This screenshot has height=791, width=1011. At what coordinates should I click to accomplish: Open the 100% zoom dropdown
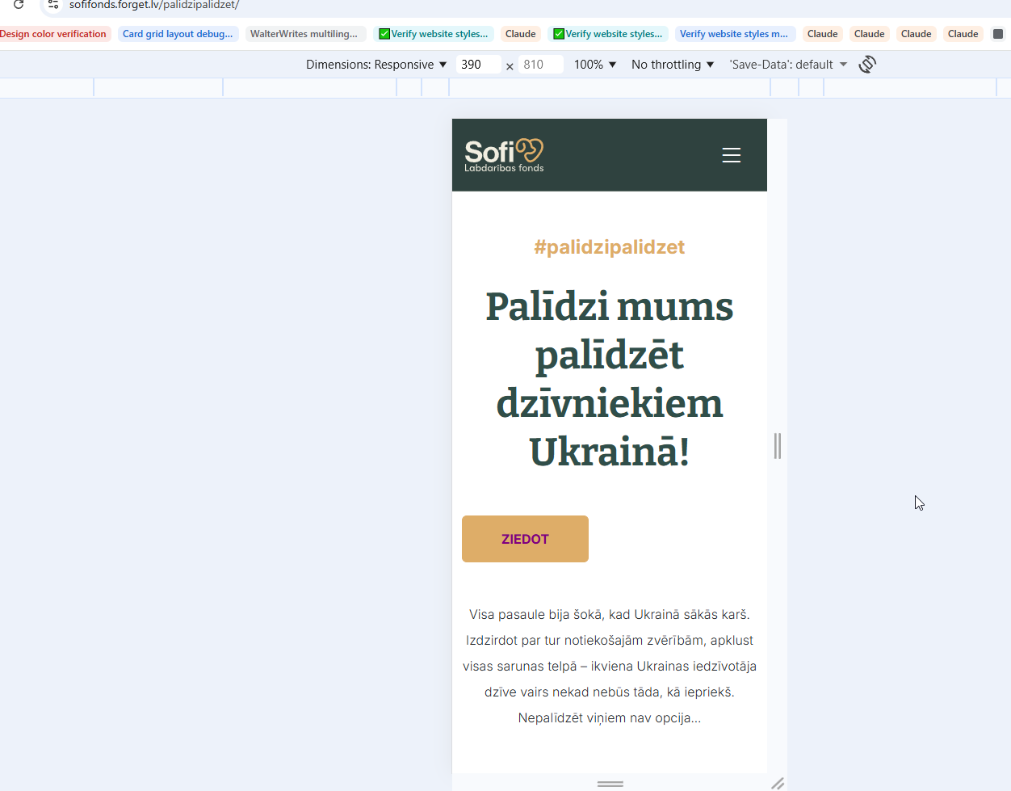click(x=595, y=65)
